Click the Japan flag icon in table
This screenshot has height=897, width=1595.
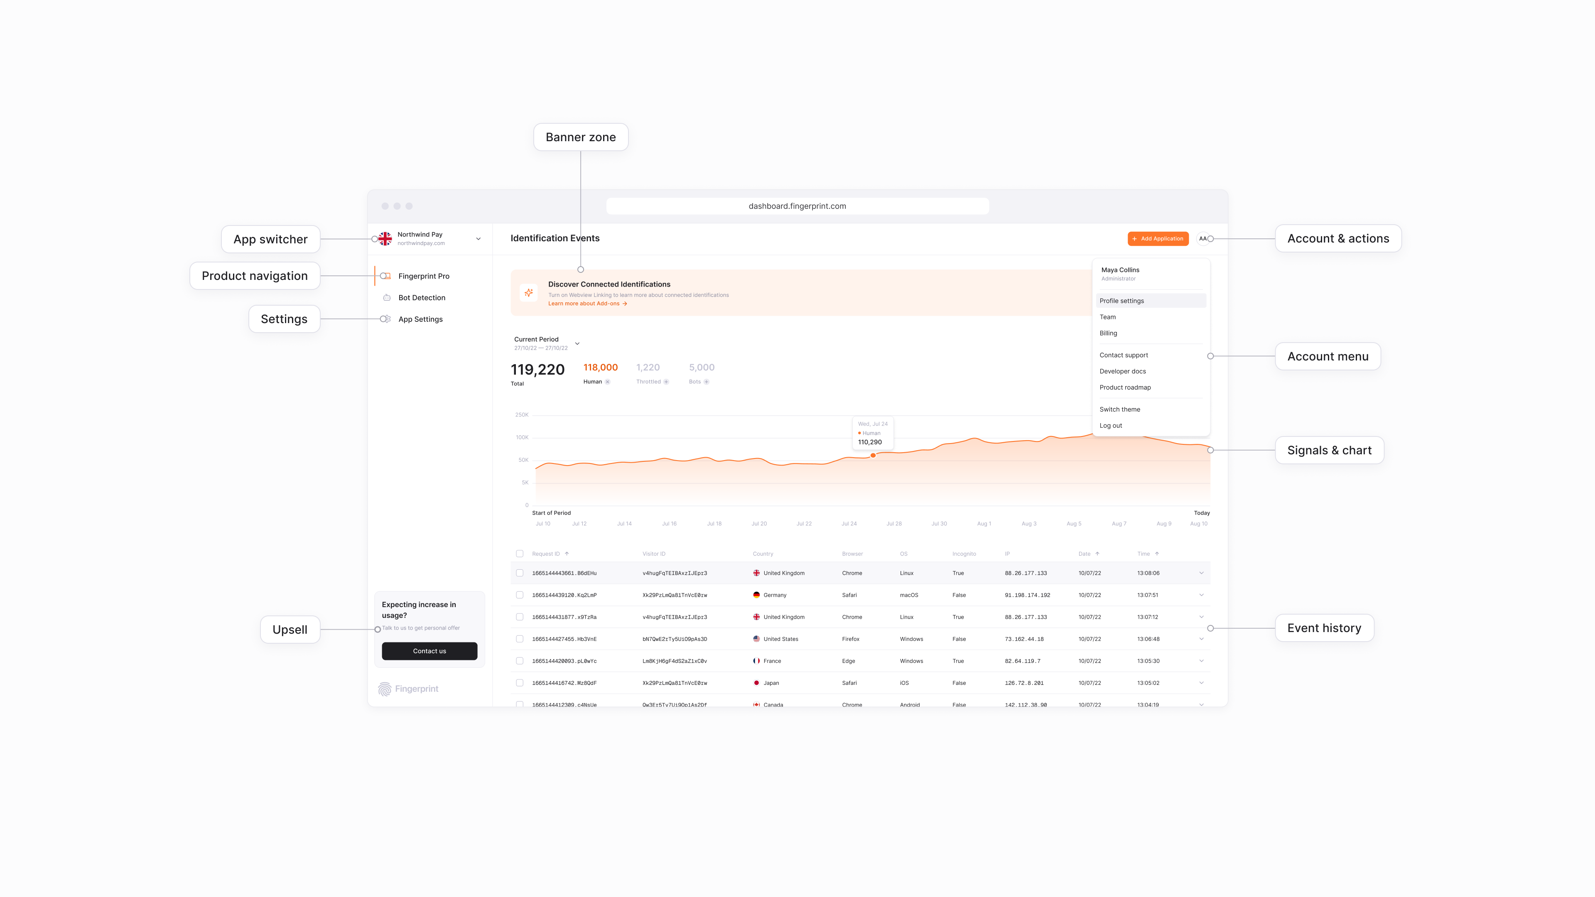click(x=756, y=683)
